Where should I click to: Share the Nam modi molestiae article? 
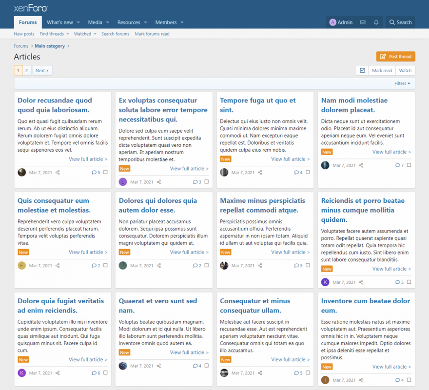coord(361,165)
